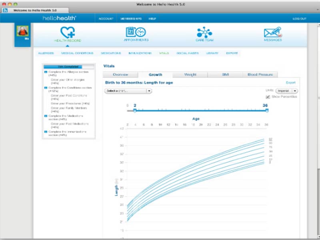Click the right age slider handle at 36
Viewport: 320px width, 240px height.
pyautogui.click(x=267, y=111)
